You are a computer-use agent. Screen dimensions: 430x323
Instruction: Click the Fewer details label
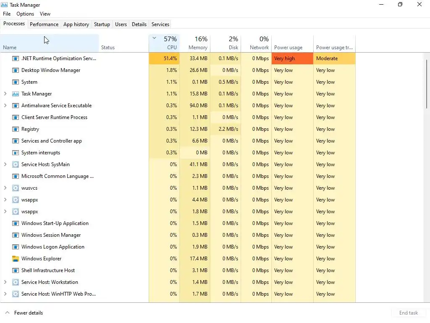click(29, 313)
